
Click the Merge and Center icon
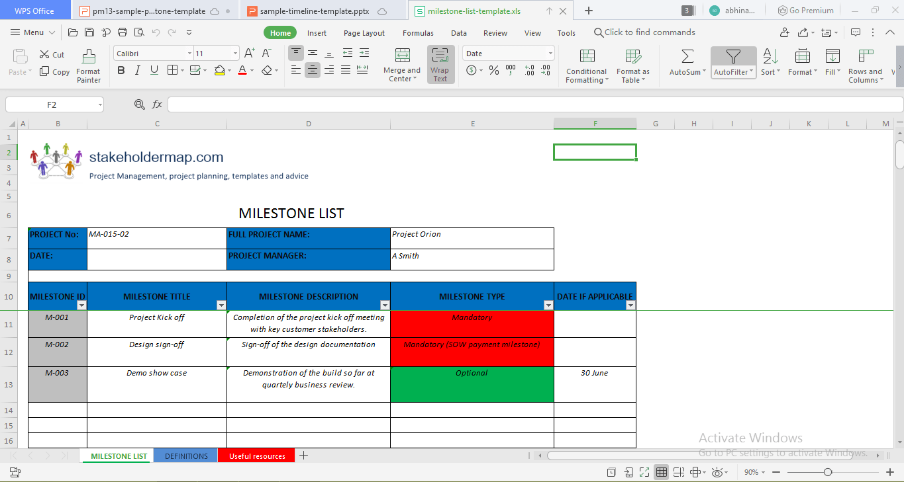click(x=402, y=56)
